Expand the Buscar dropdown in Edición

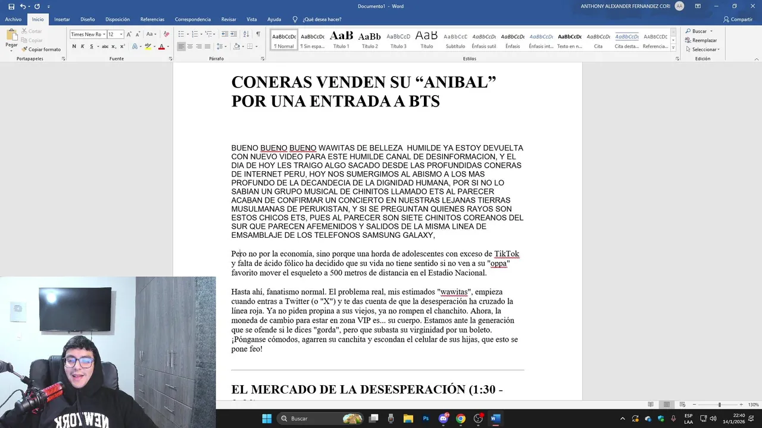(711, 31)
